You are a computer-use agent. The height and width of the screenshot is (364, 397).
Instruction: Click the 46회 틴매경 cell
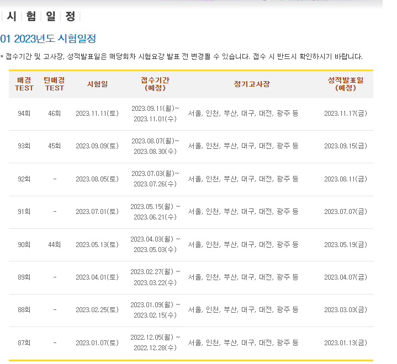[55, 113]
